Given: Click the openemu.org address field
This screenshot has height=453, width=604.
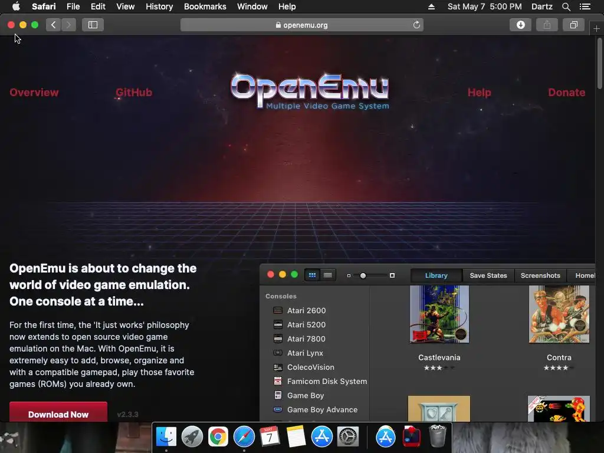Looking at the screenshot, I should tap(302, 25).
